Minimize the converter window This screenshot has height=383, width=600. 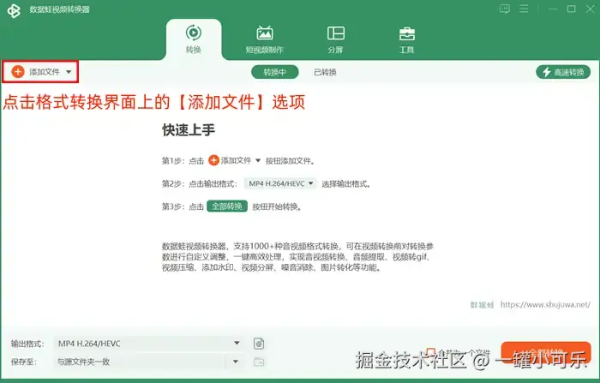tap(553, 9)
